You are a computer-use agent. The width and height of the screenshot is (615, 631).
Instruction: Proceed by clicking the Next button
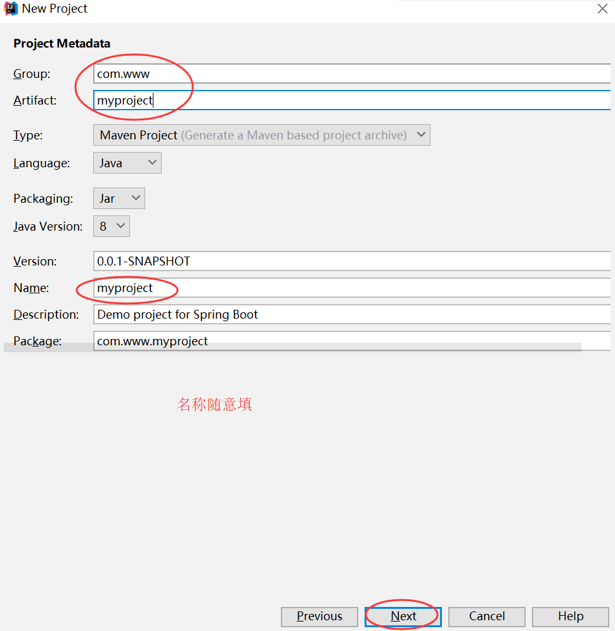coord(403,616)
